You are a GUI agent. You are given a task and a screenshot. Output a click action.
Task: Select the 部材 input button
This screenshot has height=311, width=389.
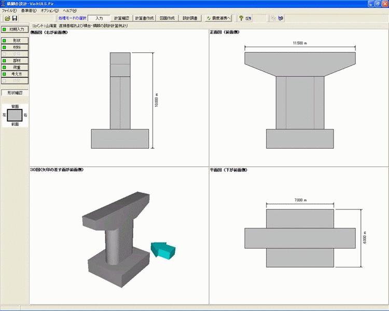pyautogui.click(x=15, y=60)
